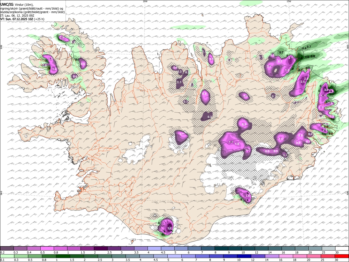The height and width of the screenshot is (262, 349).
Task: Click the '20W' longitude label
Action: (x=145, y=1)
